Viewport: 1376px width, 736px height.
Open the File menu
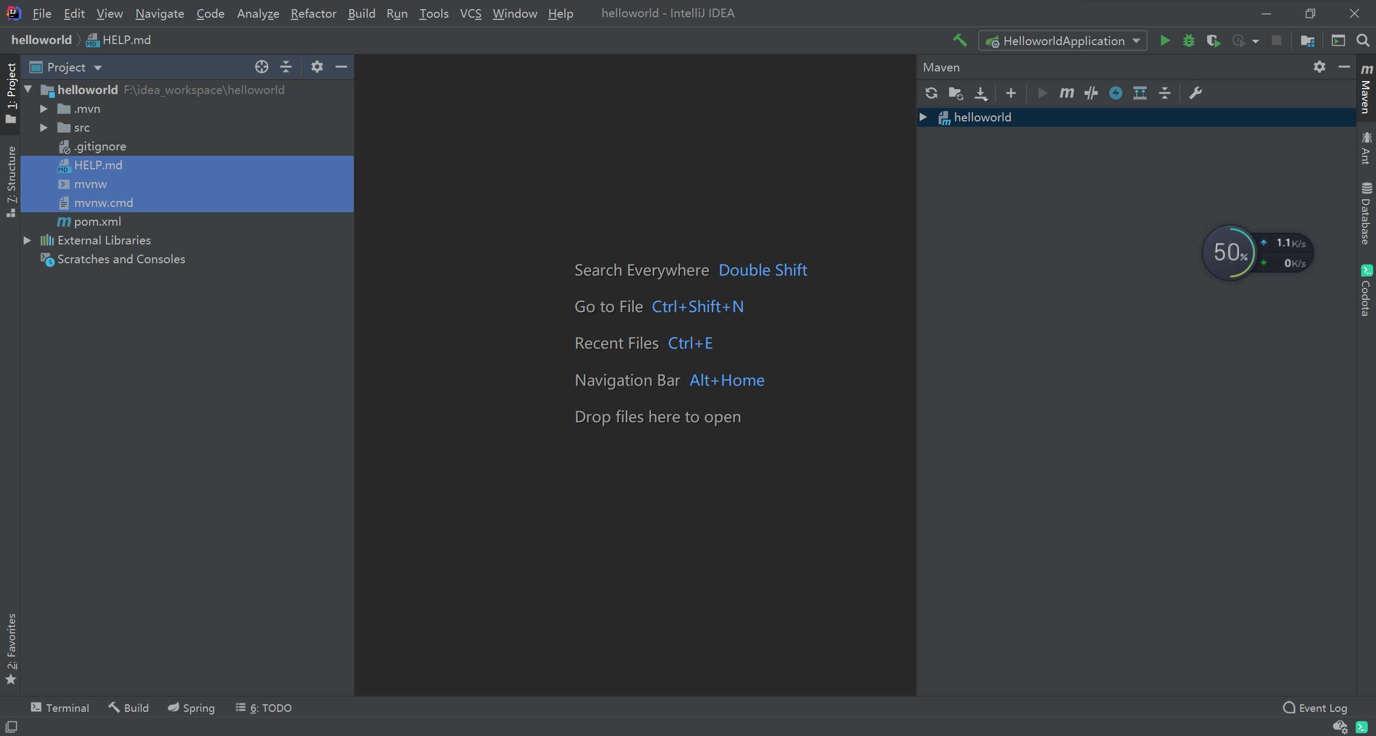41,13
